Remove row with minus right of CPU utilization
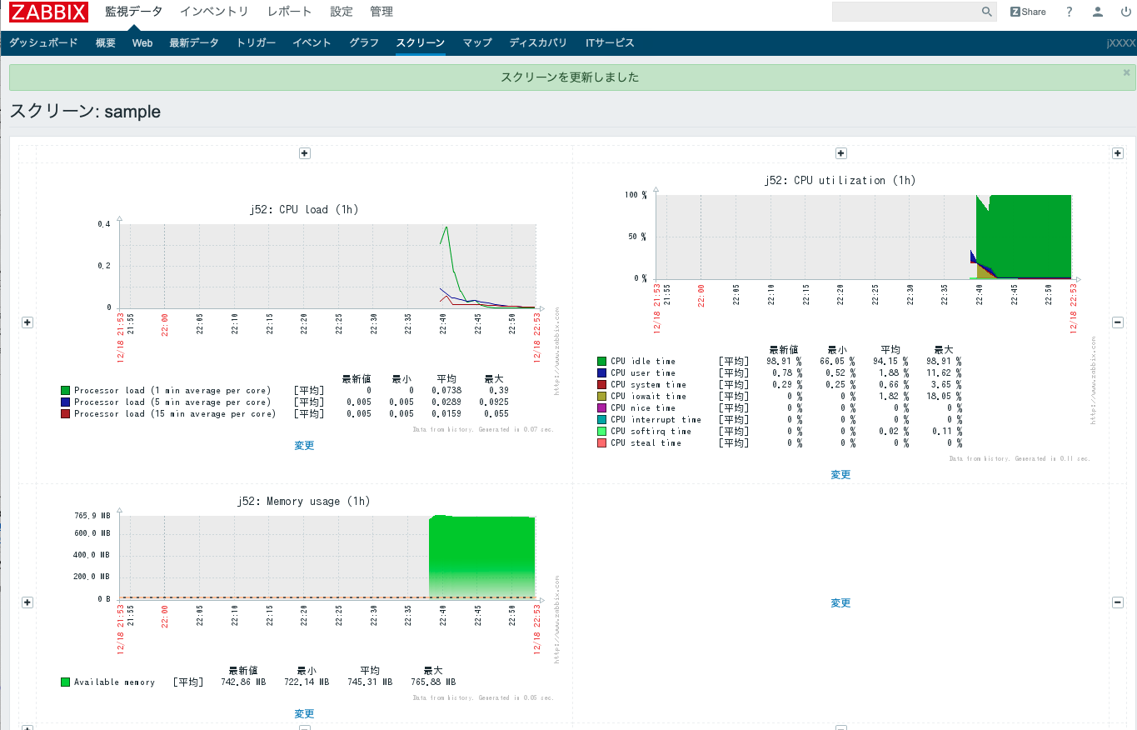This screenshot has width=1137, height=730. pyautogui.click(x=1118, y=322)
